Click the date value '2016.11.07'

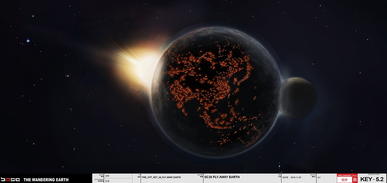[296, 178]
